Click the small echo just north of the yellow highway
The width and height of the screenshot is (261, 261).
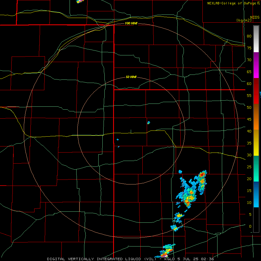tap(149, 123)
